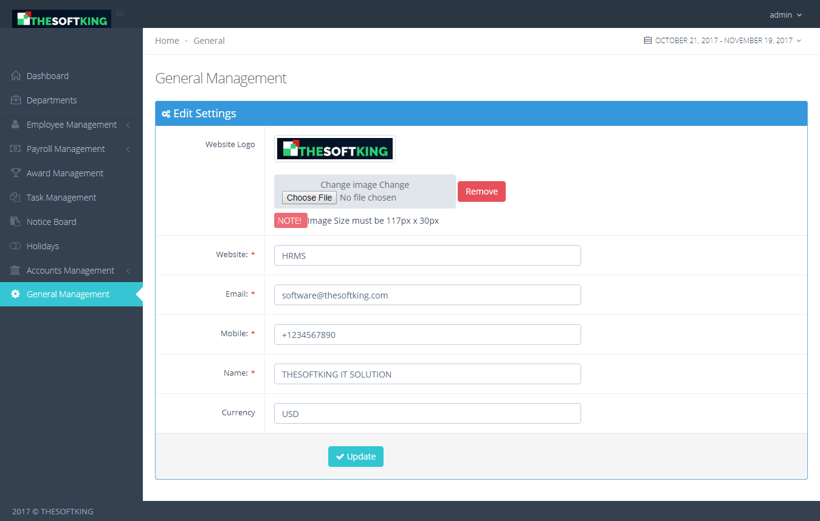Click the Departments building icon
The image size is (820, 521).
coord(15,100)
